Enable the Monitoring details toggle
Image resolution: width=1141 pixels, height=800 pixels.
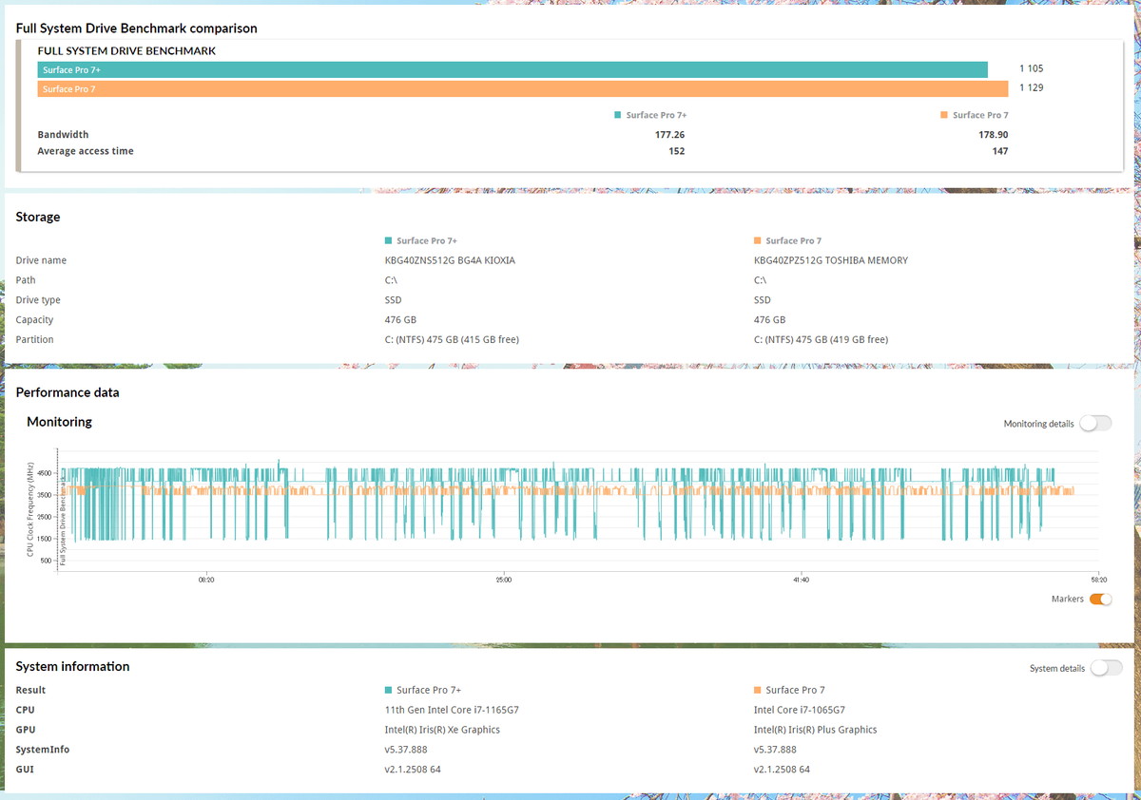coord(1095,424)
